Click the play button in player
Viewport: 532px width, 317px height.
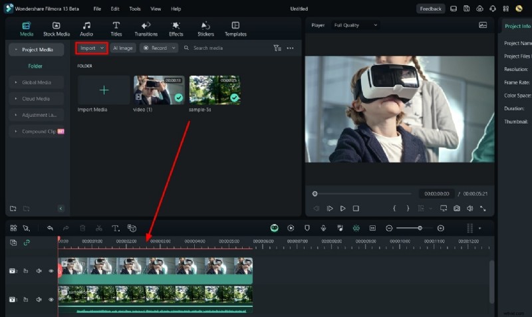pyautogui.click(x=342, y=209)
